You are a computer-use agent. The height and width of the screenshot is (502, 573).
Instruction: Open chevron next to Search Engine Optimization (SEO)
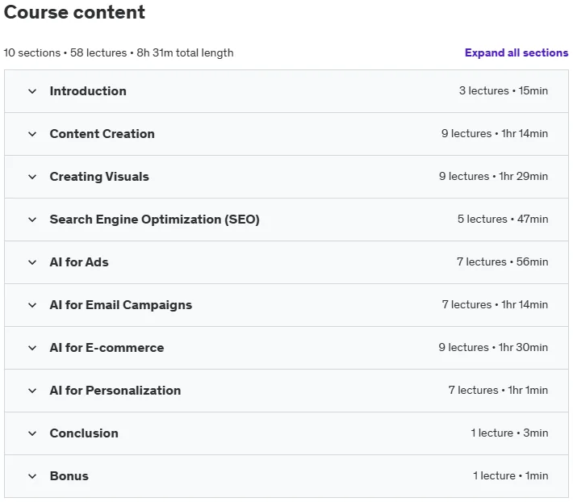[x=32, y=220]
